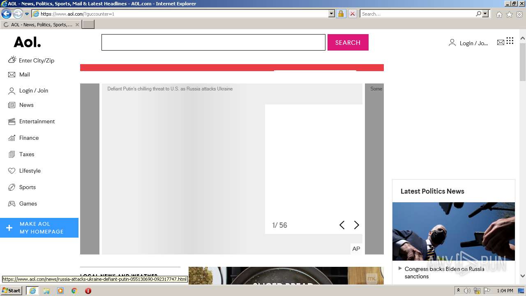This screenshot has height=296, width=526.
Task: Click the Sports football icon
Action: tap(12, 187)
